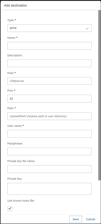Focus the Name input field

tap(49, 46)
